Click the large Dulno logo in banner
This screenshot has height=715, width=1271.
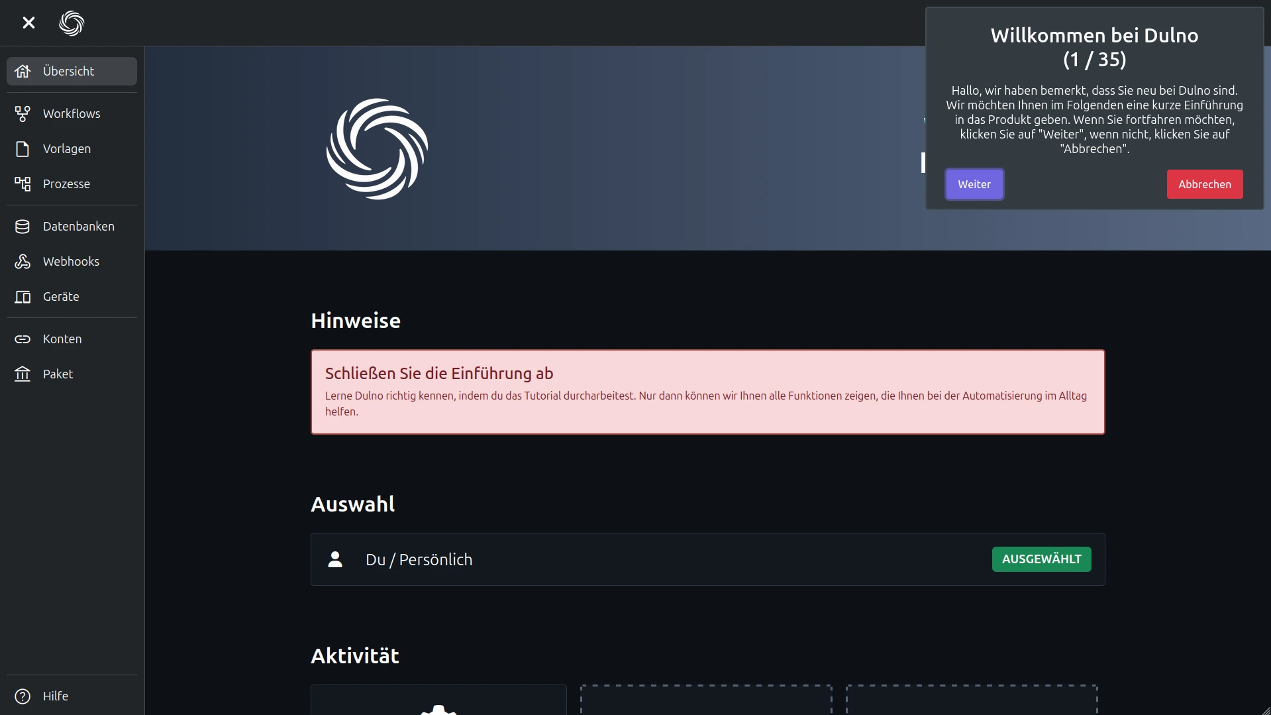click(x=377, y=149)
